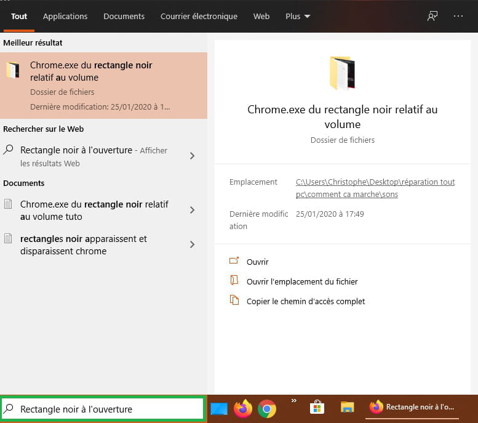Launch Google Chrome from taskbar
Viewport: 478px width, 423px height.
[267, 409]
